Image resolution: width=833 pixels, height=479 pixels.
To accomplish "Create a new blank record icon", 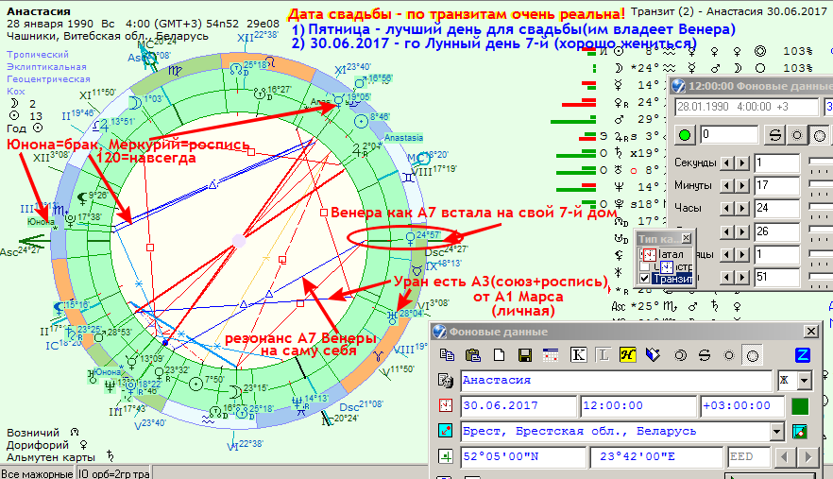I will point(499,355).
